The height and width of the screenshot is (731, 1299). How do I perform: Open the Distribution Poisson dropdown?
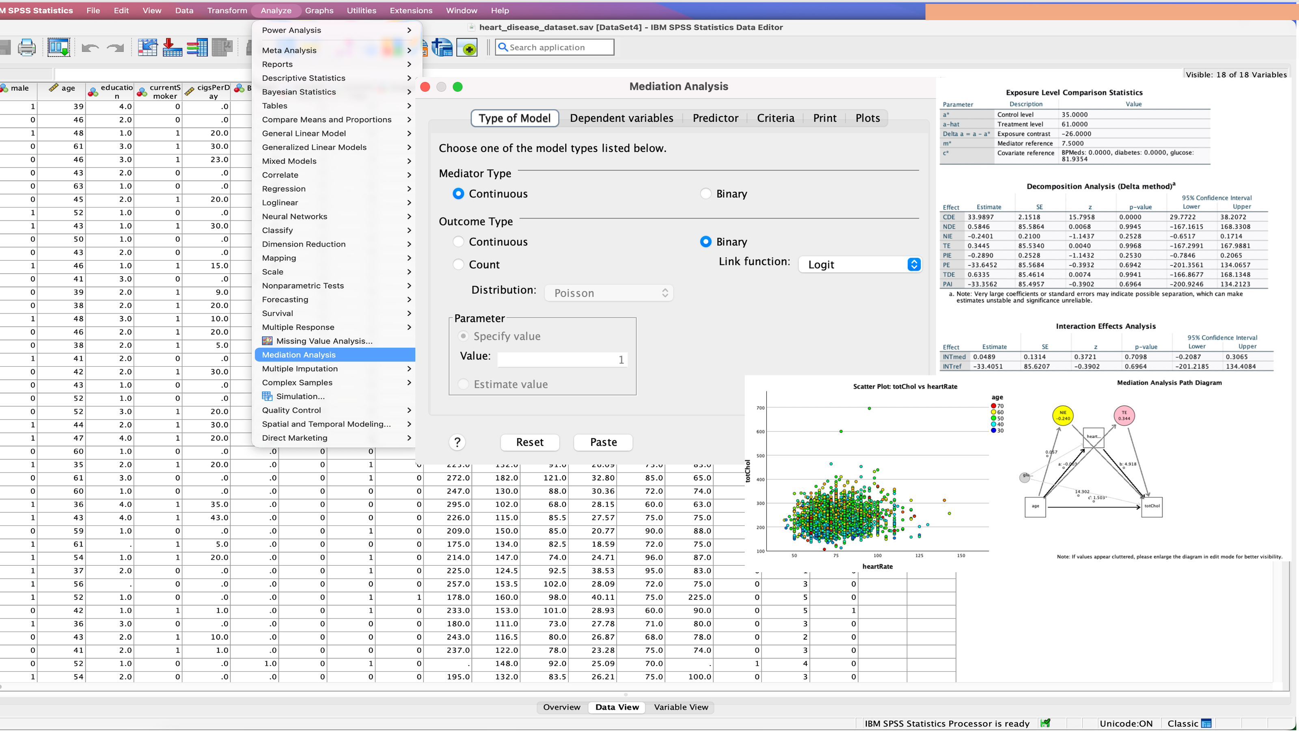609,293
